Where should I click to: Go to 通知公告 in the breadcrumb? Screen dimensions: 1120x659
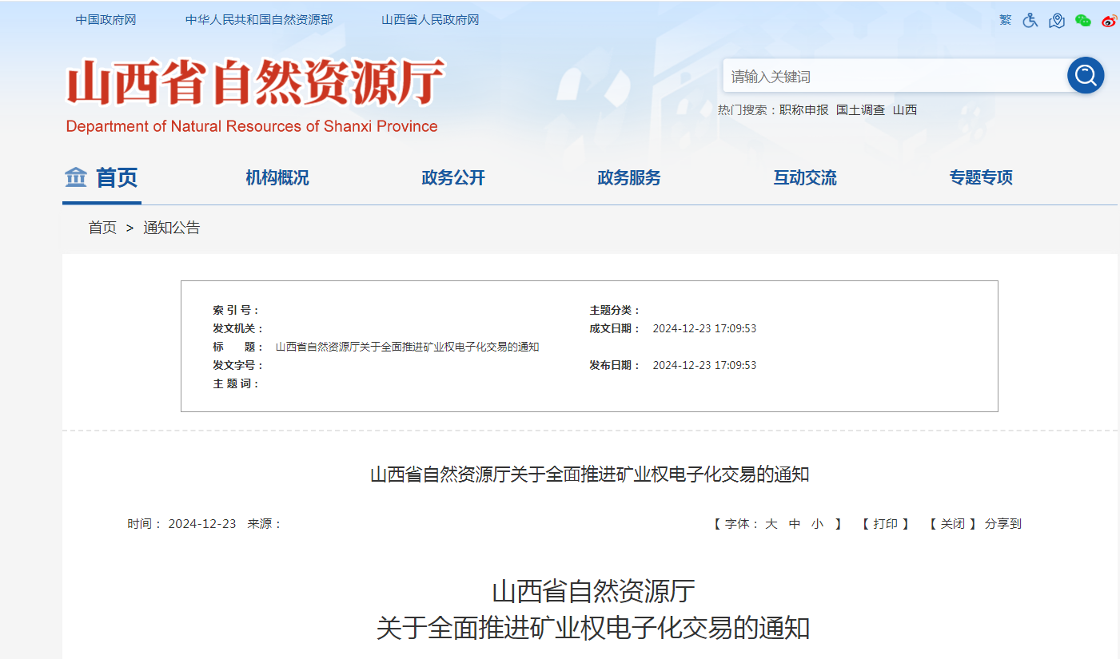click(171, 228)
